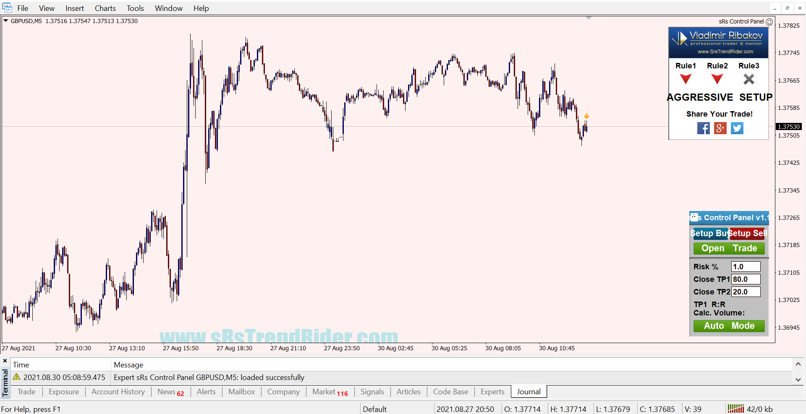806x414 pixels.
Task: Open the View menu
Action: pos(47,8)
